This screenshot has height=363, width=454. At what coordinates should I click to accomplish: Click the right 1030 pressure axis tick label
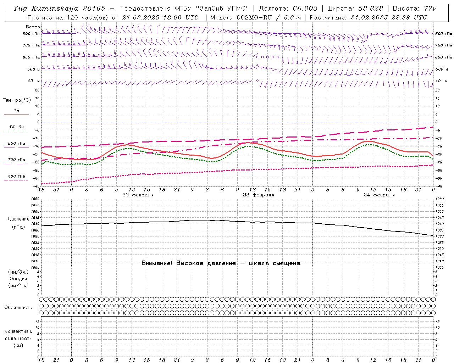point(439,236)
